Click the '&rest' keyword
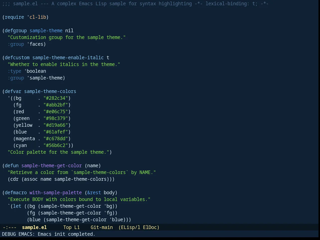 tap(94, 192)
